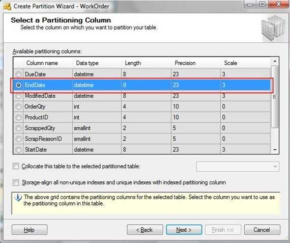Choose the ScrapReasonID radio button

18,139
